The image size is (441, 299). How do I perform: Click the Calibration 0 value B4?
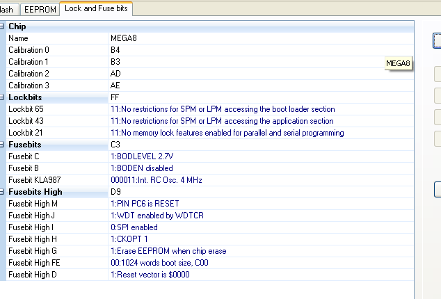(x=115, y=50)
